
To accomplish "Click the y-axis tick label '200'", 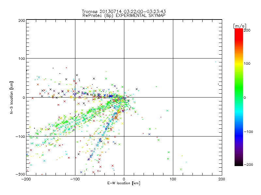I will [22, 20].
